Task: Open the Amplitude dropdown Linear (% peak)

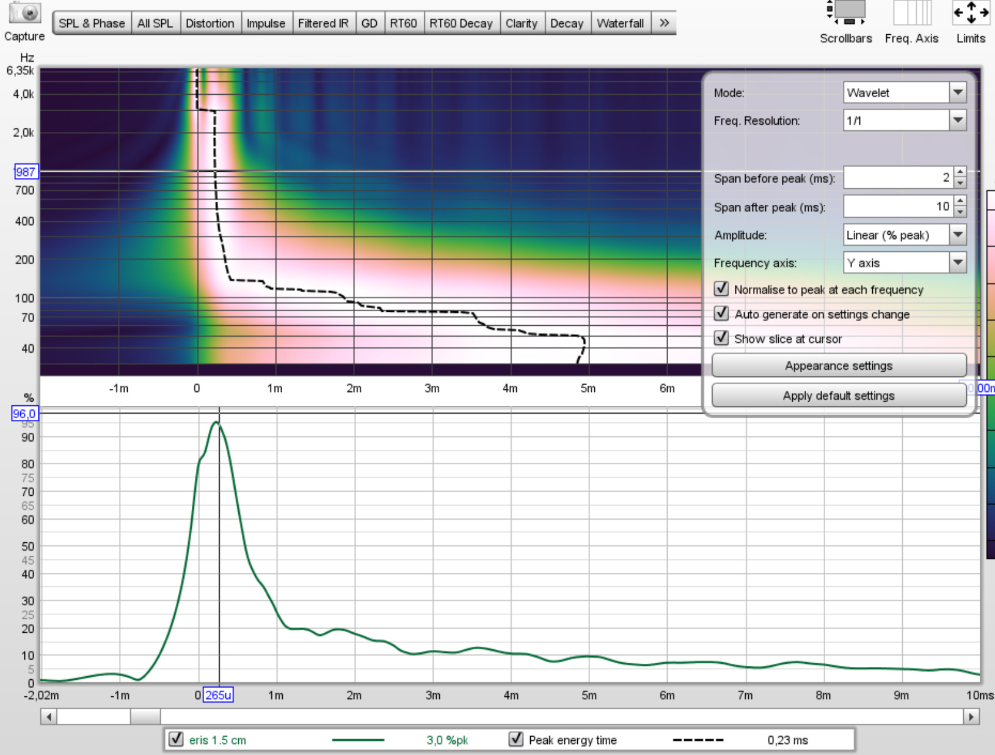Action: pos(905,235)
